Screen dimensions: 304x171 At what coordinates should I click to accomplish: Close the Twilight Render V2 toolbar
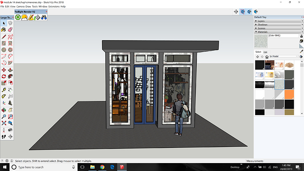46,11
